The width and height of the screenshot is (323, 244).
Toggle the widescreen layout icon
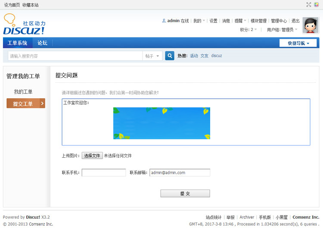(x=308, y=5)
